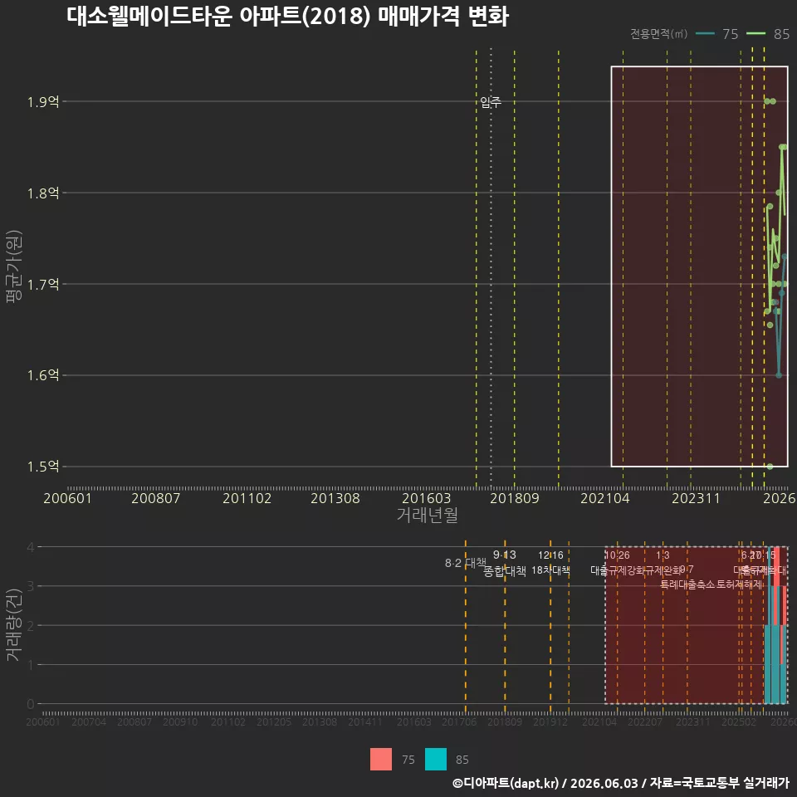Click 200704 on the volume chart x-axis
797x797 pixels.
tap(89, 721)
